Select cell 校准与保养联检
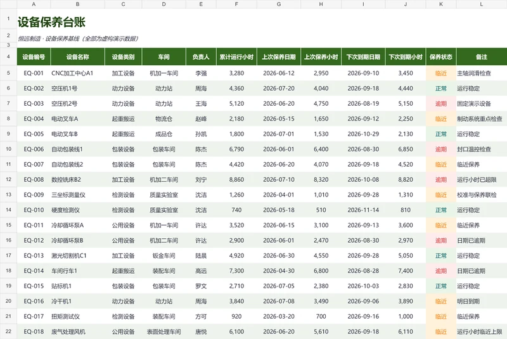The image size is (507, 339). coord(482,195)
